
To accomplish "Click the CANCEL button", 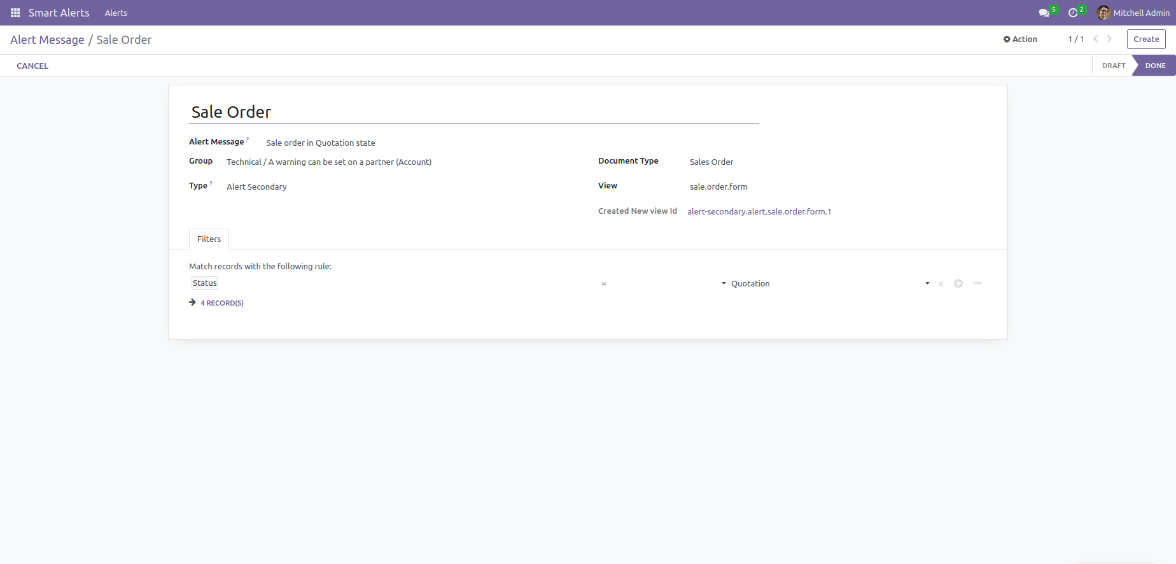I will [x=32, y=66].
